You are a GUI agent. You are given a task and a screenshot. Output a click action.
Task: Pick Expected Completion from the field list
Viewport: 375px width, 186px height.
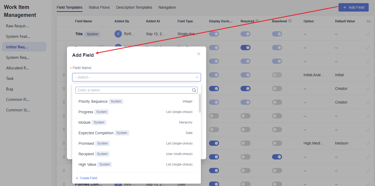96,133
